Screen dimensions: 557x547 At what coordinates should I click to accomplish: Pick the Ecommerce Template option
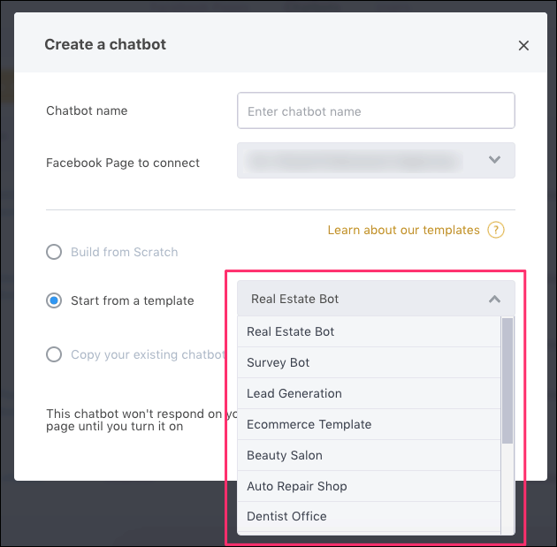point(369,424)
